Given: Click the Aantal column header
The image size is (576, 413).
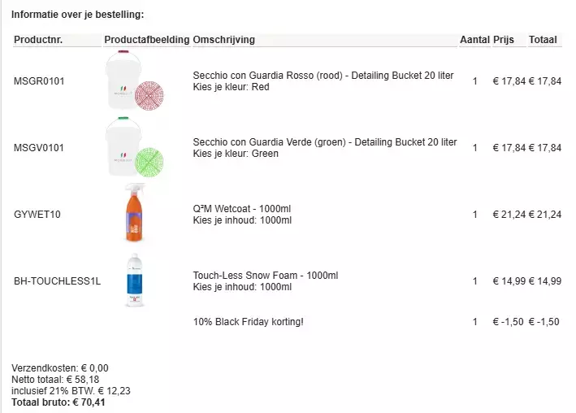Looking at the screenshot, I should point(474,40).
